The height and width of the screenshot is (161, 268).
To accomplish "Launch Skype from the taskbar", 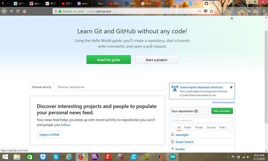I will point(56,157).
